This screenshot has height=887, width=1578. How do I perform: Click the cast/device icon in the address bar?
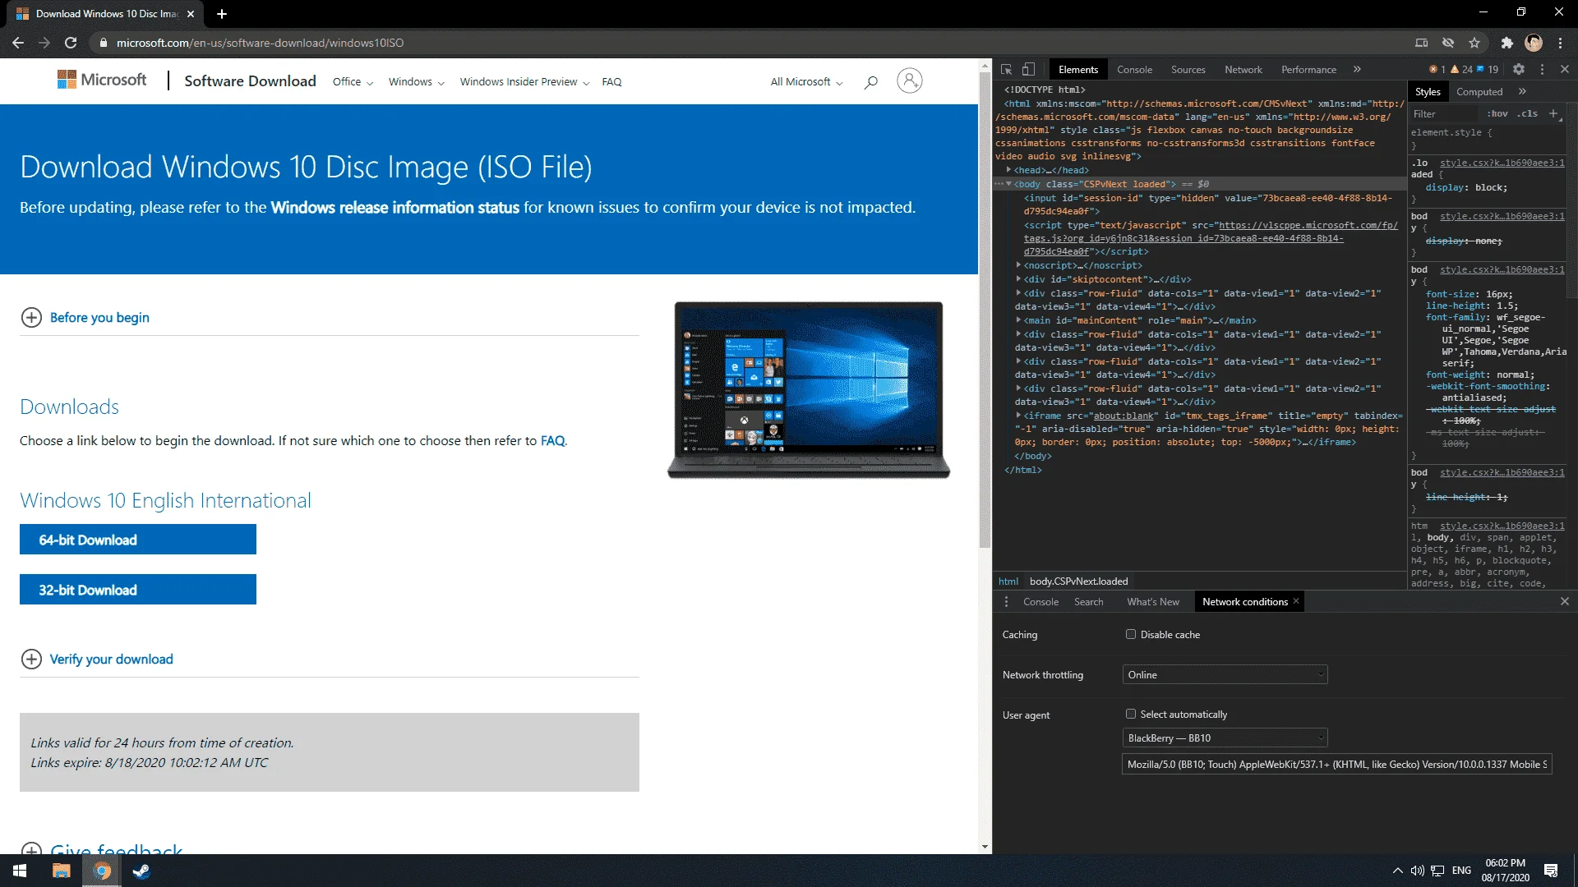[x=1421, y=43]
